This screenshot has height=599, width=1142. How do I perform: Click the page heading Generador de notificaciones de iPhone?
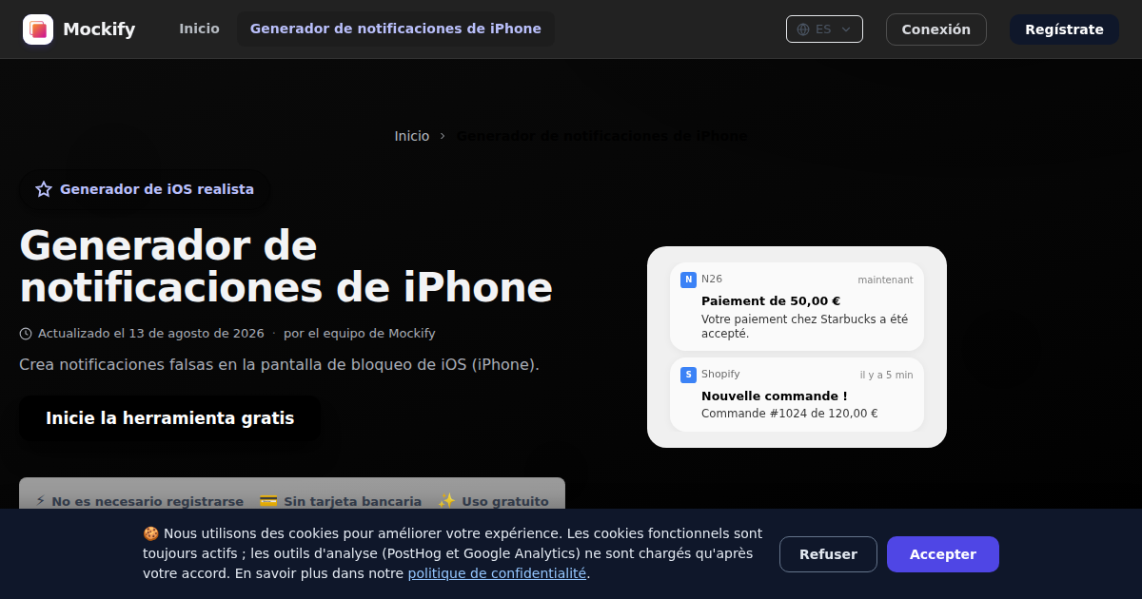pyautogui.click(x=285, y=266)
